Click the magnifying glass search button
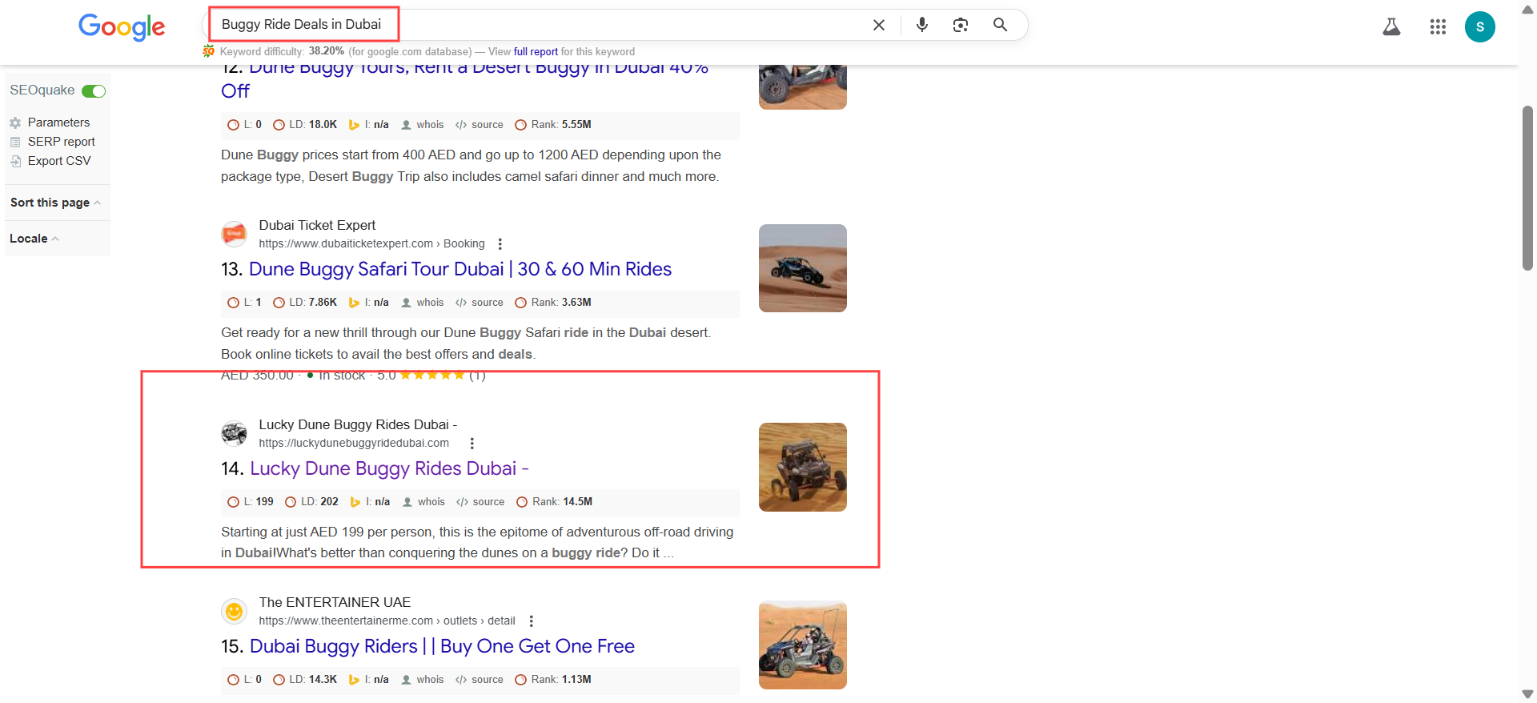 pos(1000,25)
